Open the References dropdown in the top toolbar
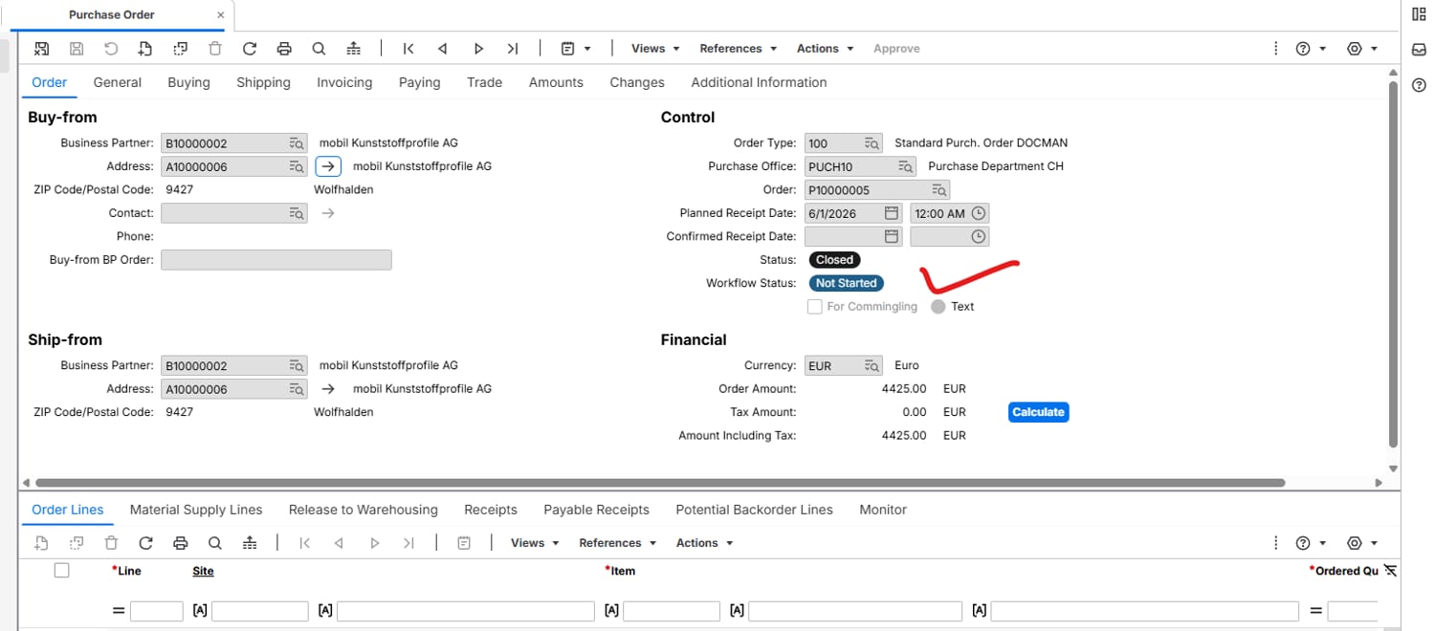The height and width of the screenshot is (631, 1435). pos(738,48)
